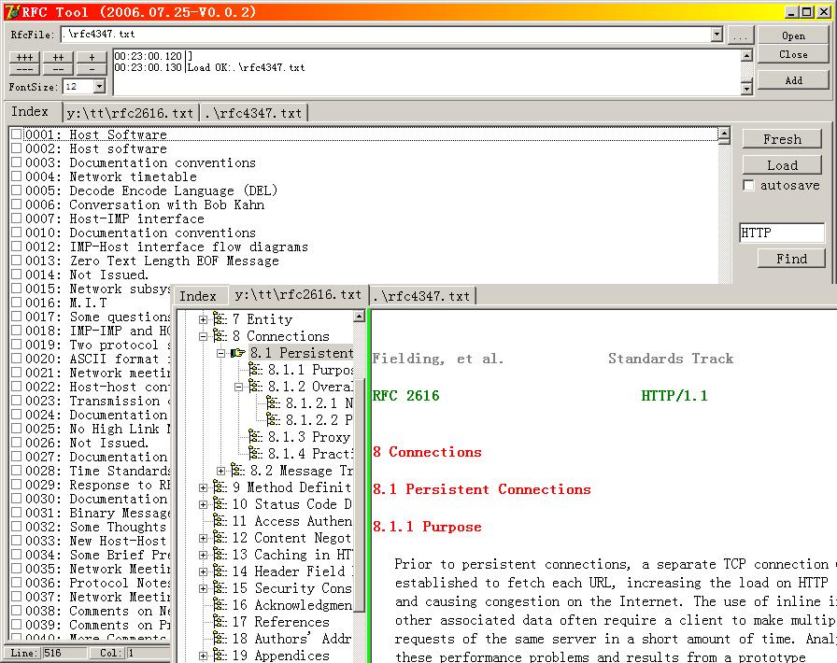Click the node icon beside section 8.1.2.2

tap(273, 420)
